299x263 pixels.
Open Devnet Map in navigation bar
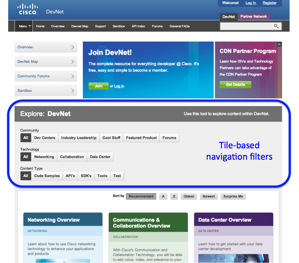pyautogui.click(x=80, y=26)
